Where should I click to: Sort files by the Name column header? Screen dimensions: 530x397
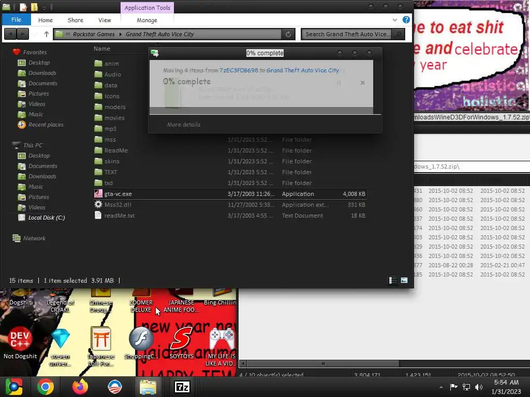pyautogui.click(x=102, y=49)
